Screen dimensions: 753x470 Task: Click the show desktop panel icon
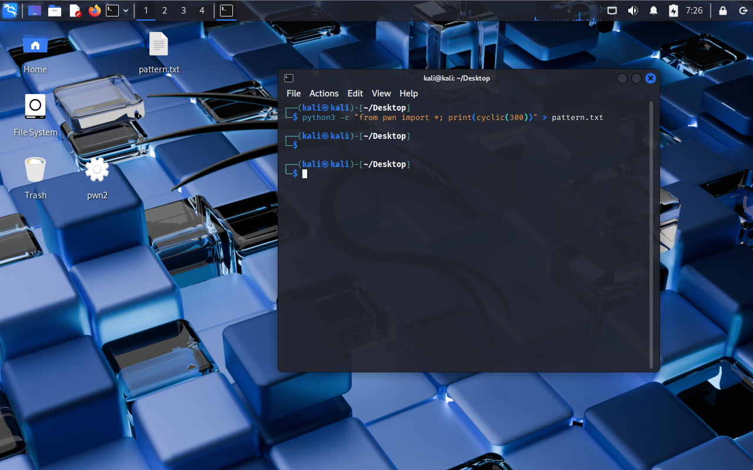tap(35, 11)
